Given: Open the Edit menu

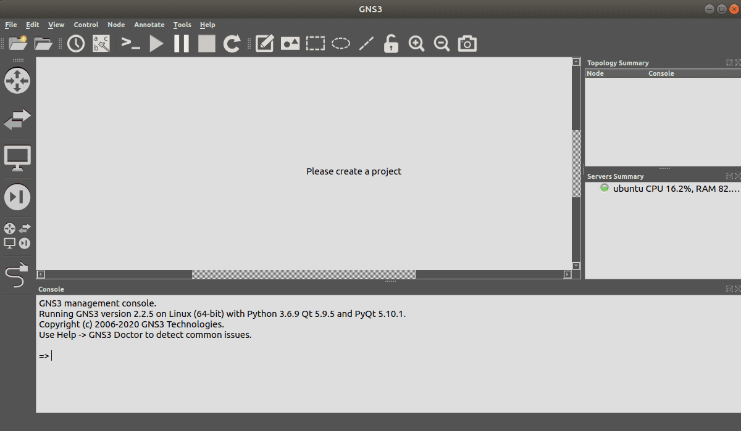Looking at the screenshot, I should [x=33, y=25].
